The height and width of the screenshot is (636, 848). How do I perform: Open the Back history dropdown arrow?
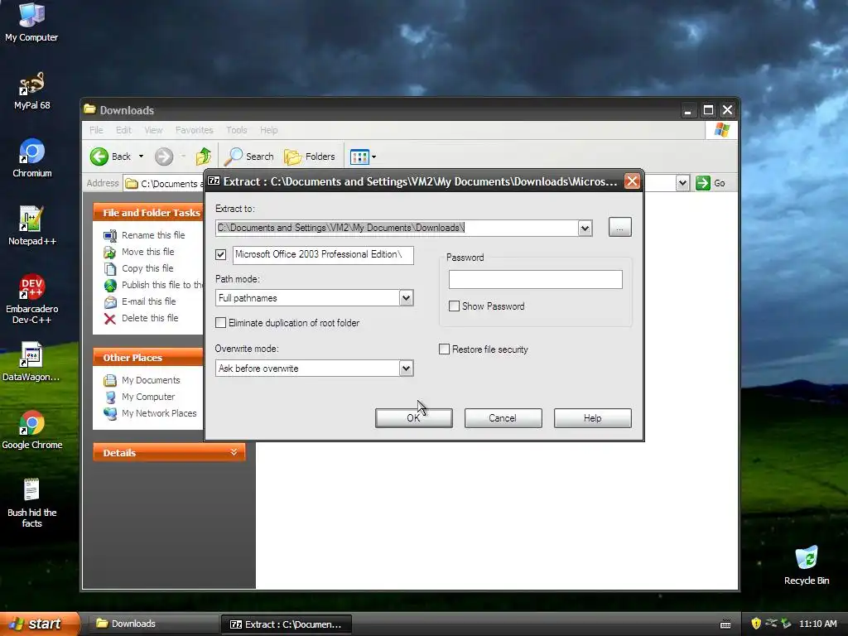pyautogui.click(x=141, y=157)
